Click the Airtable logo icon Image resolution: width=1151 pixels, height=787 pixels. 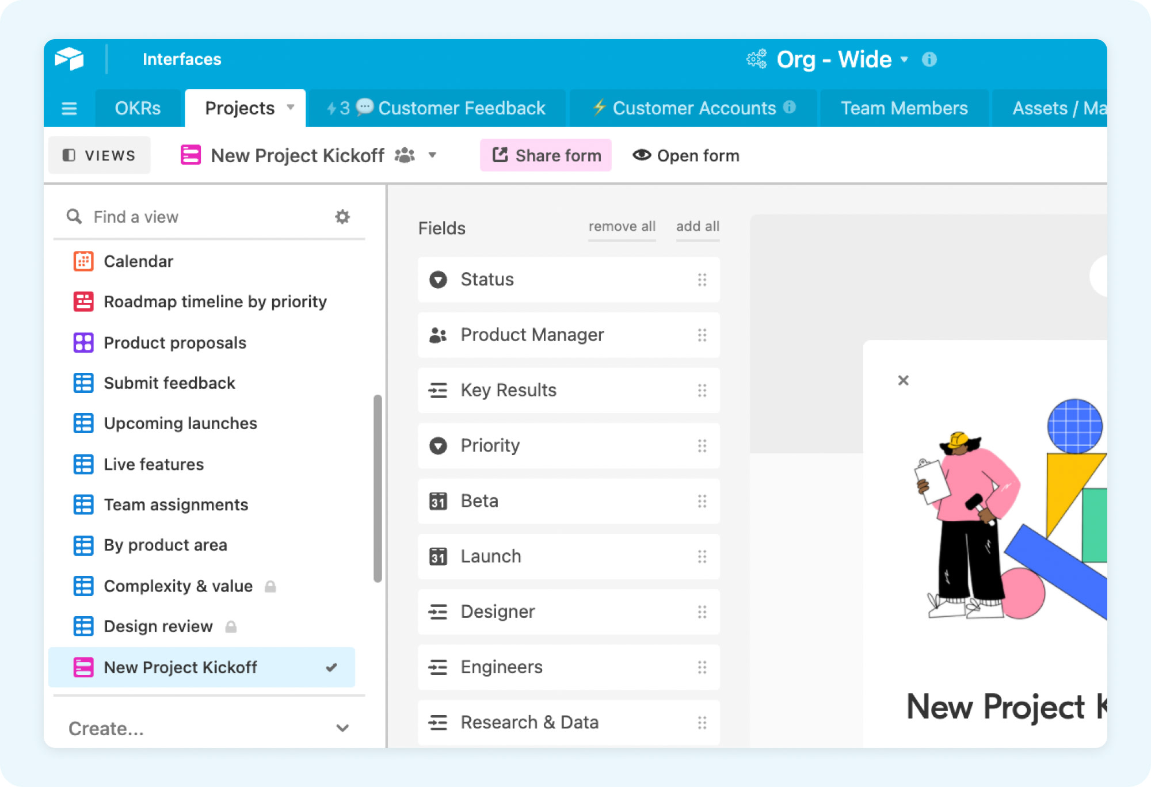pos(70,59)
